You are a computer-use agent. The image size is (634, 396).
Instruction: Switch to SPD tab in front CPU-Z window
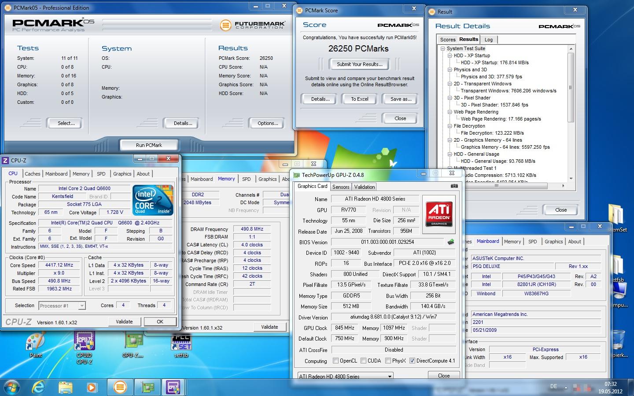[x=101, y=174]
